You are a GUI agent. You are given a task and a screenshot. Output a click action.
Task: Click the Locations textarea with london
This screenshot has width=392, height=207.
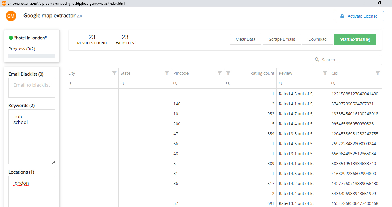[32, 191]
